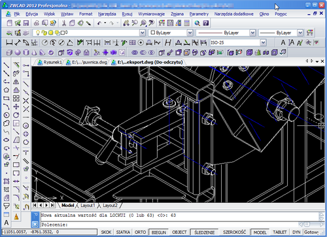This screenshot has width=327, height=237.
Task: Open the lineweight ByLayer dropdown
Action: click(x=300, y=33)
